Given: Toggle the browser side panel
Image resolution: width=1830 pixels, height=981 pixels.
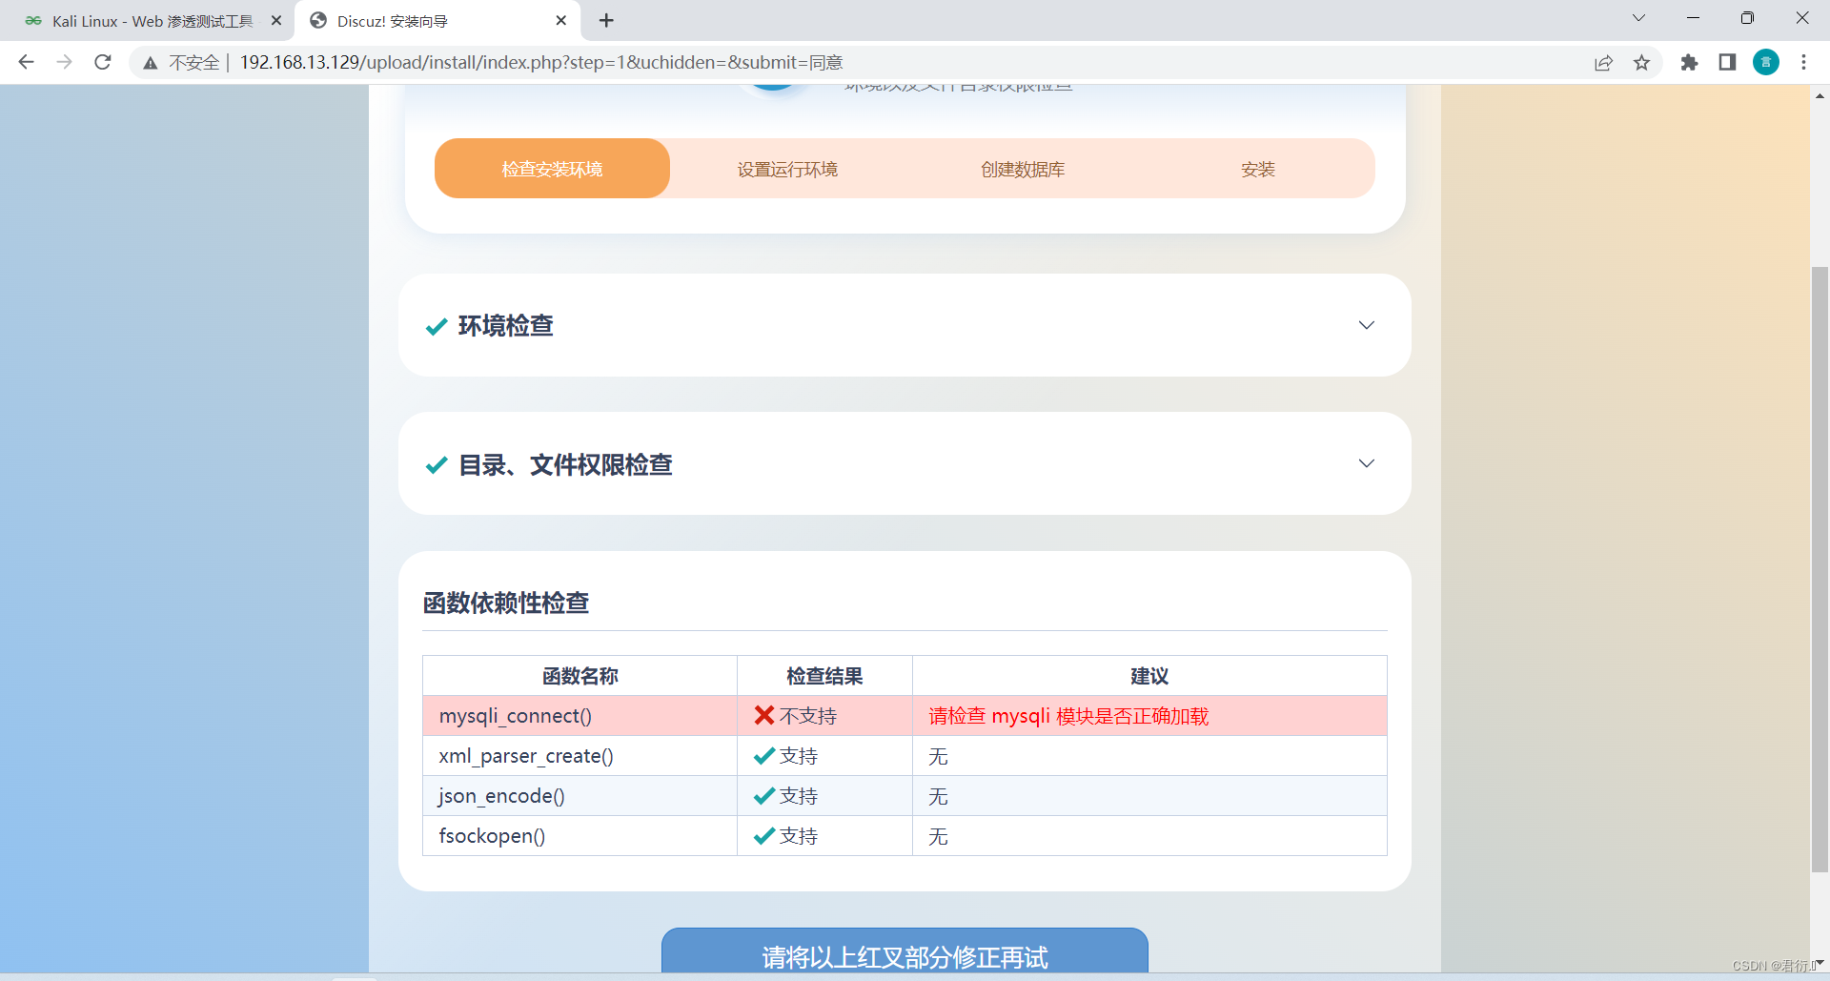Looking at the screenshot, I should pos(1727,63).
